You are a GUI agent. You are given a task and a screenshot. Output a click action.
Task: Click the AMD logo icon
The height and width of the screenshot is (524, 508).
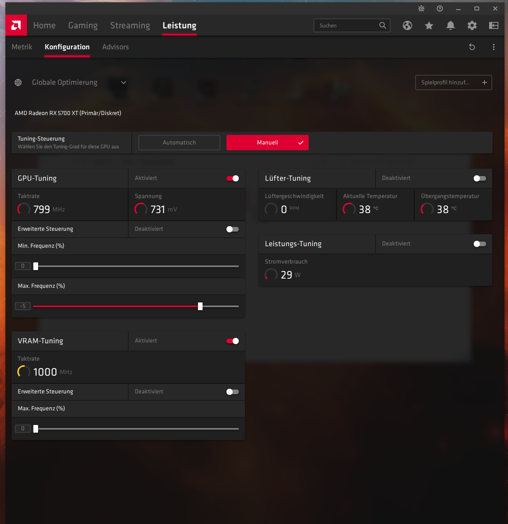(16, 25)
